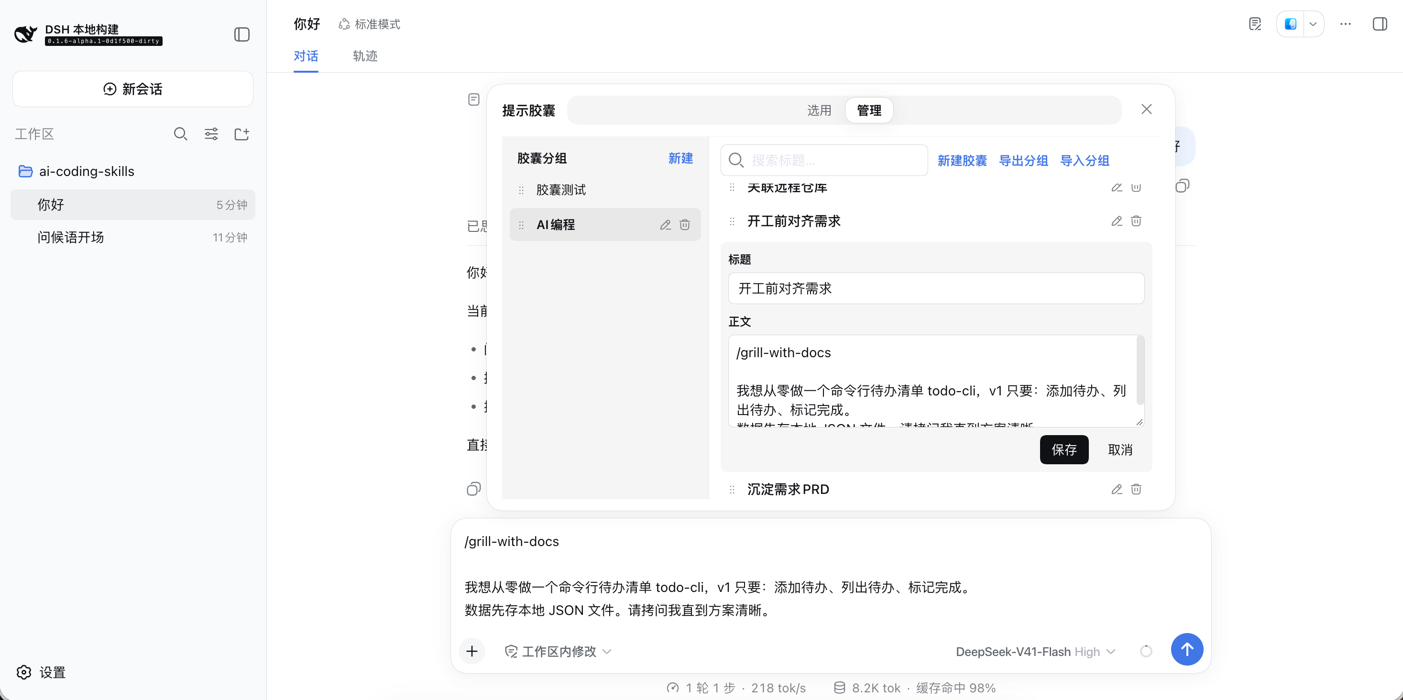Rename the AI编程 group pencil icon

[x=665, y=224]
